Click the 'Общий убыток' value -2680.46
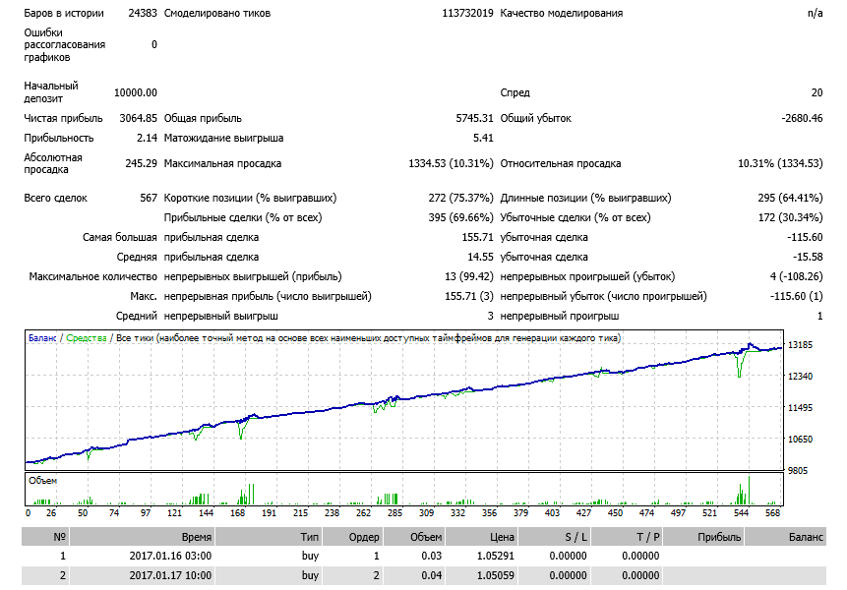847x590 pixels. [802, 118]
